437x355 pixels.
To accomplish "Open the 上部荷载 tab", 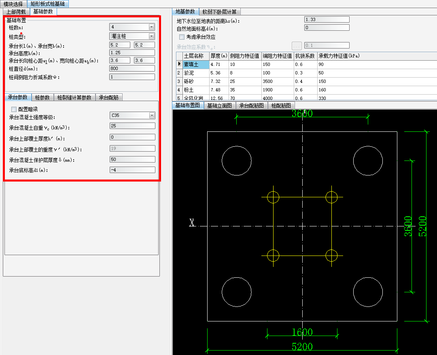I will (16, 12).
